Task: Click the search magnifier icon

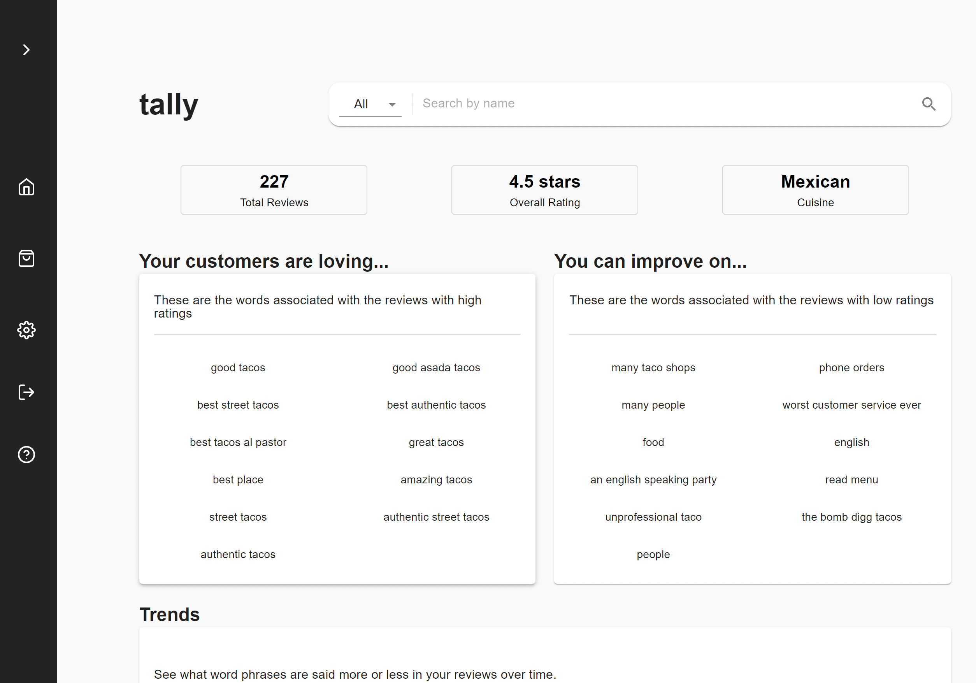Action: [929, 104]
